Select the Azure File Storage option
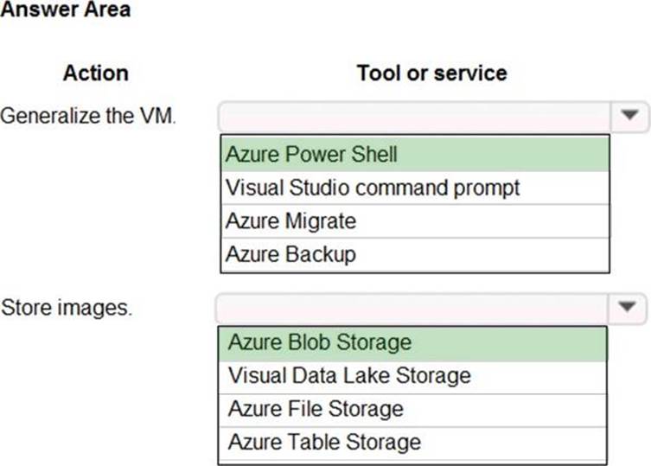651x466 pixels. point(413,409)
